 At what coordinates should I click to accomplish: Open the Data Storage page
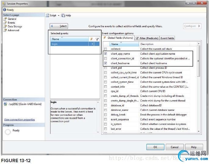(x=15, y=27)
